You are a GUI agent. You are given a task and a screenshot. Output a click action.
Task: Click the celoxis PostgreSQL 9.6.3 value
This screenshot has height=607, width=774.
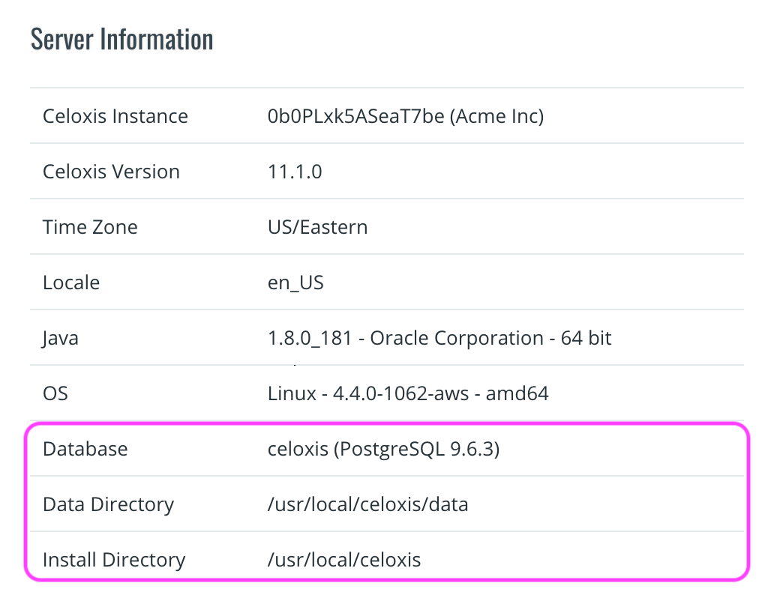tap(384, 449)
